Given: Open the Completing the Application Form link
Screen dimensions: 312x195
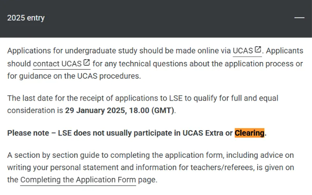Looking at the screenshot, I should [x=78, y=180].
